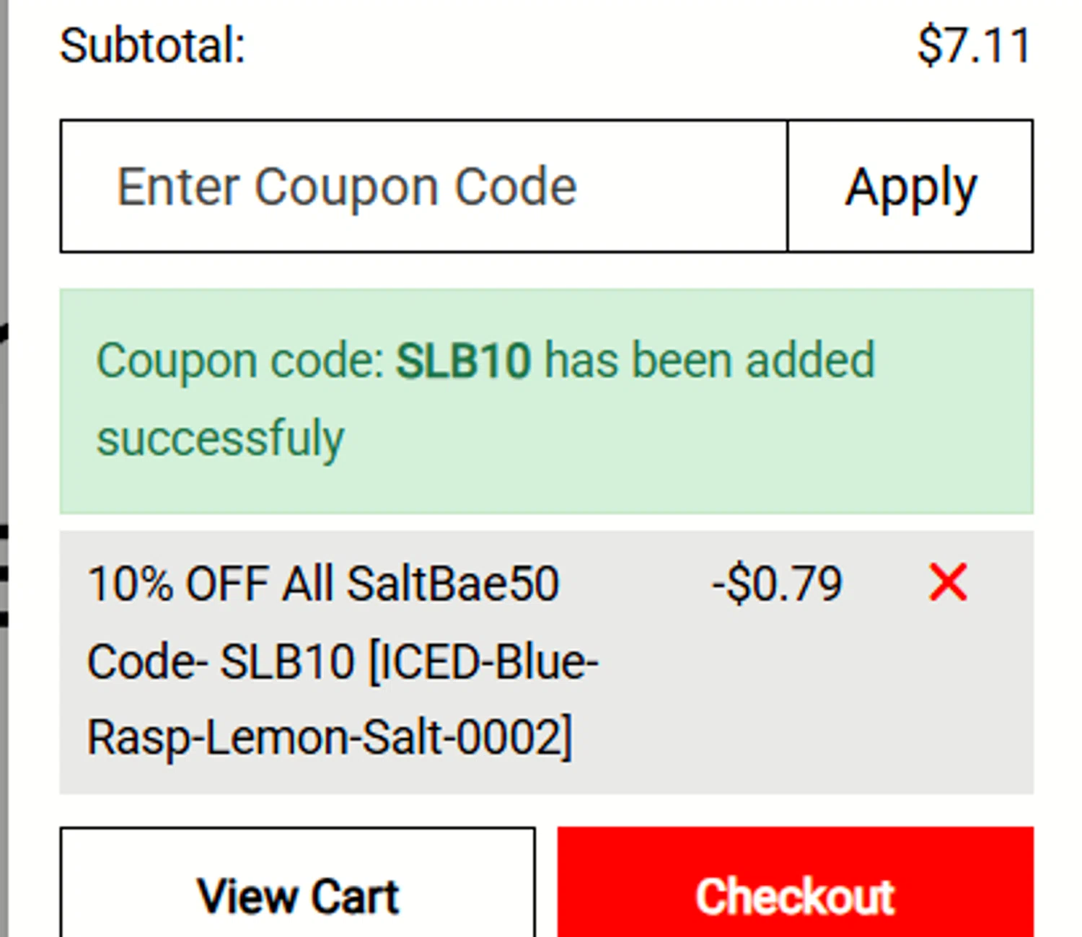Click the -$0.79 discount amount
Screen dimensions: 1082x937
(x=777, y=584)
